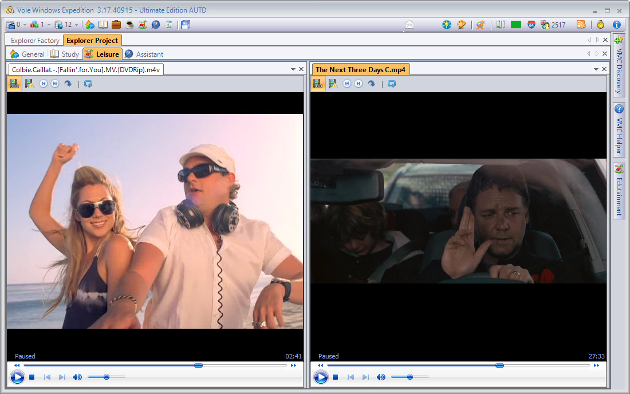This screenshot has height=394, width=630.
Task: Switch to the Explorer Factory tab
Action: tap(35, 41)
